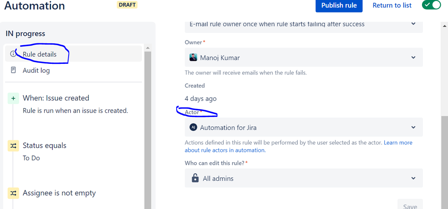The width and height of the screenshot is (448, 209).
Task: Click the Return to list link
Action: (x=392, y=5)
